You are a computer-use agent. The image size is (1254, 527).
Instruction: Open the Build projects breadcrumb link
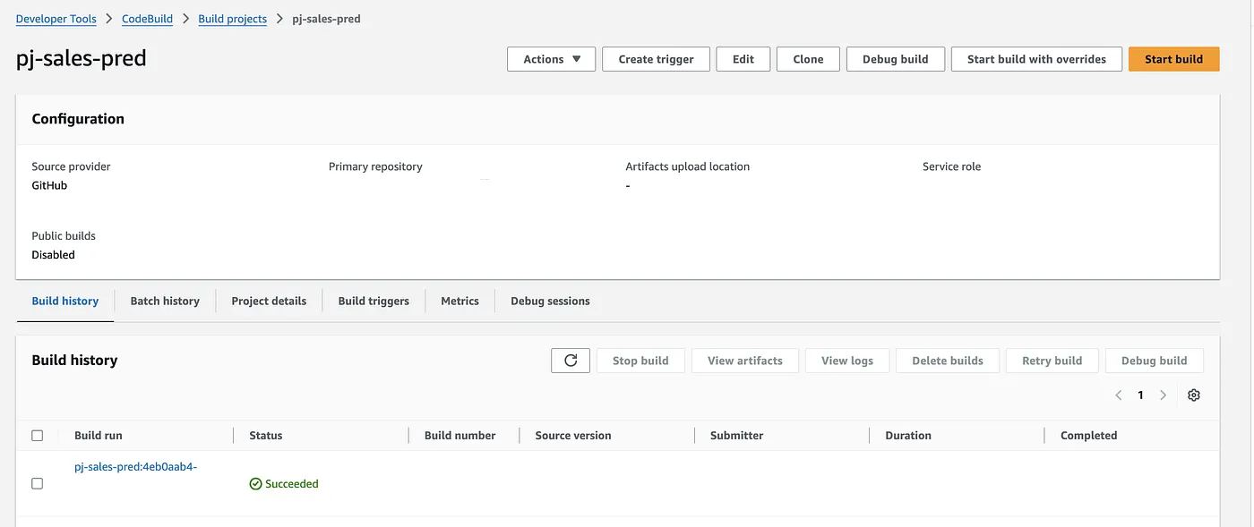tap(233, 19)
